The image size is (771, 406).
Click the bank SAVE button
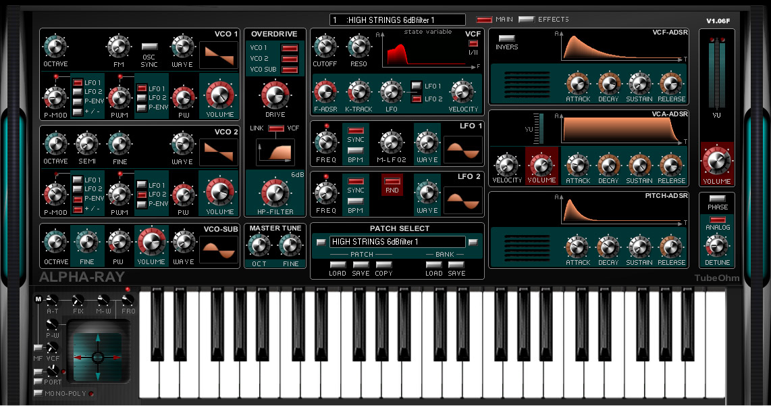tap(456, 265)
